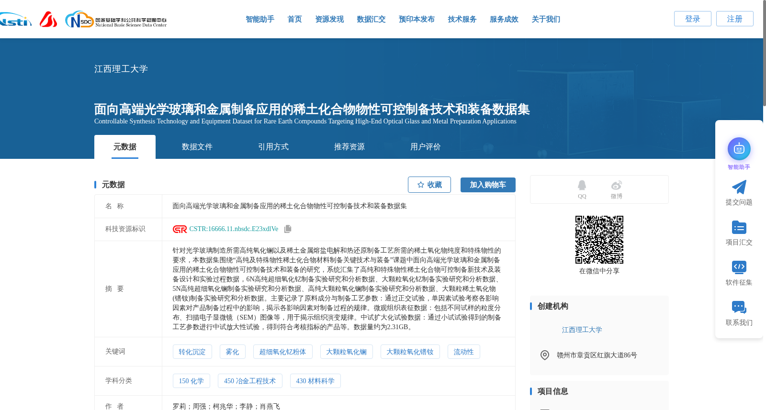Click the English dataset subtitle text
Screen dimensions: 766x410
click(305, 122)
